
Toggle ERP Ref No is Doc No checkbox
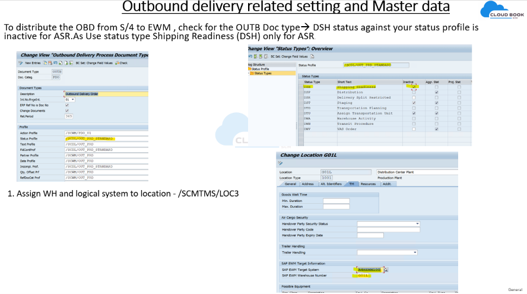[x=67, y=105]
